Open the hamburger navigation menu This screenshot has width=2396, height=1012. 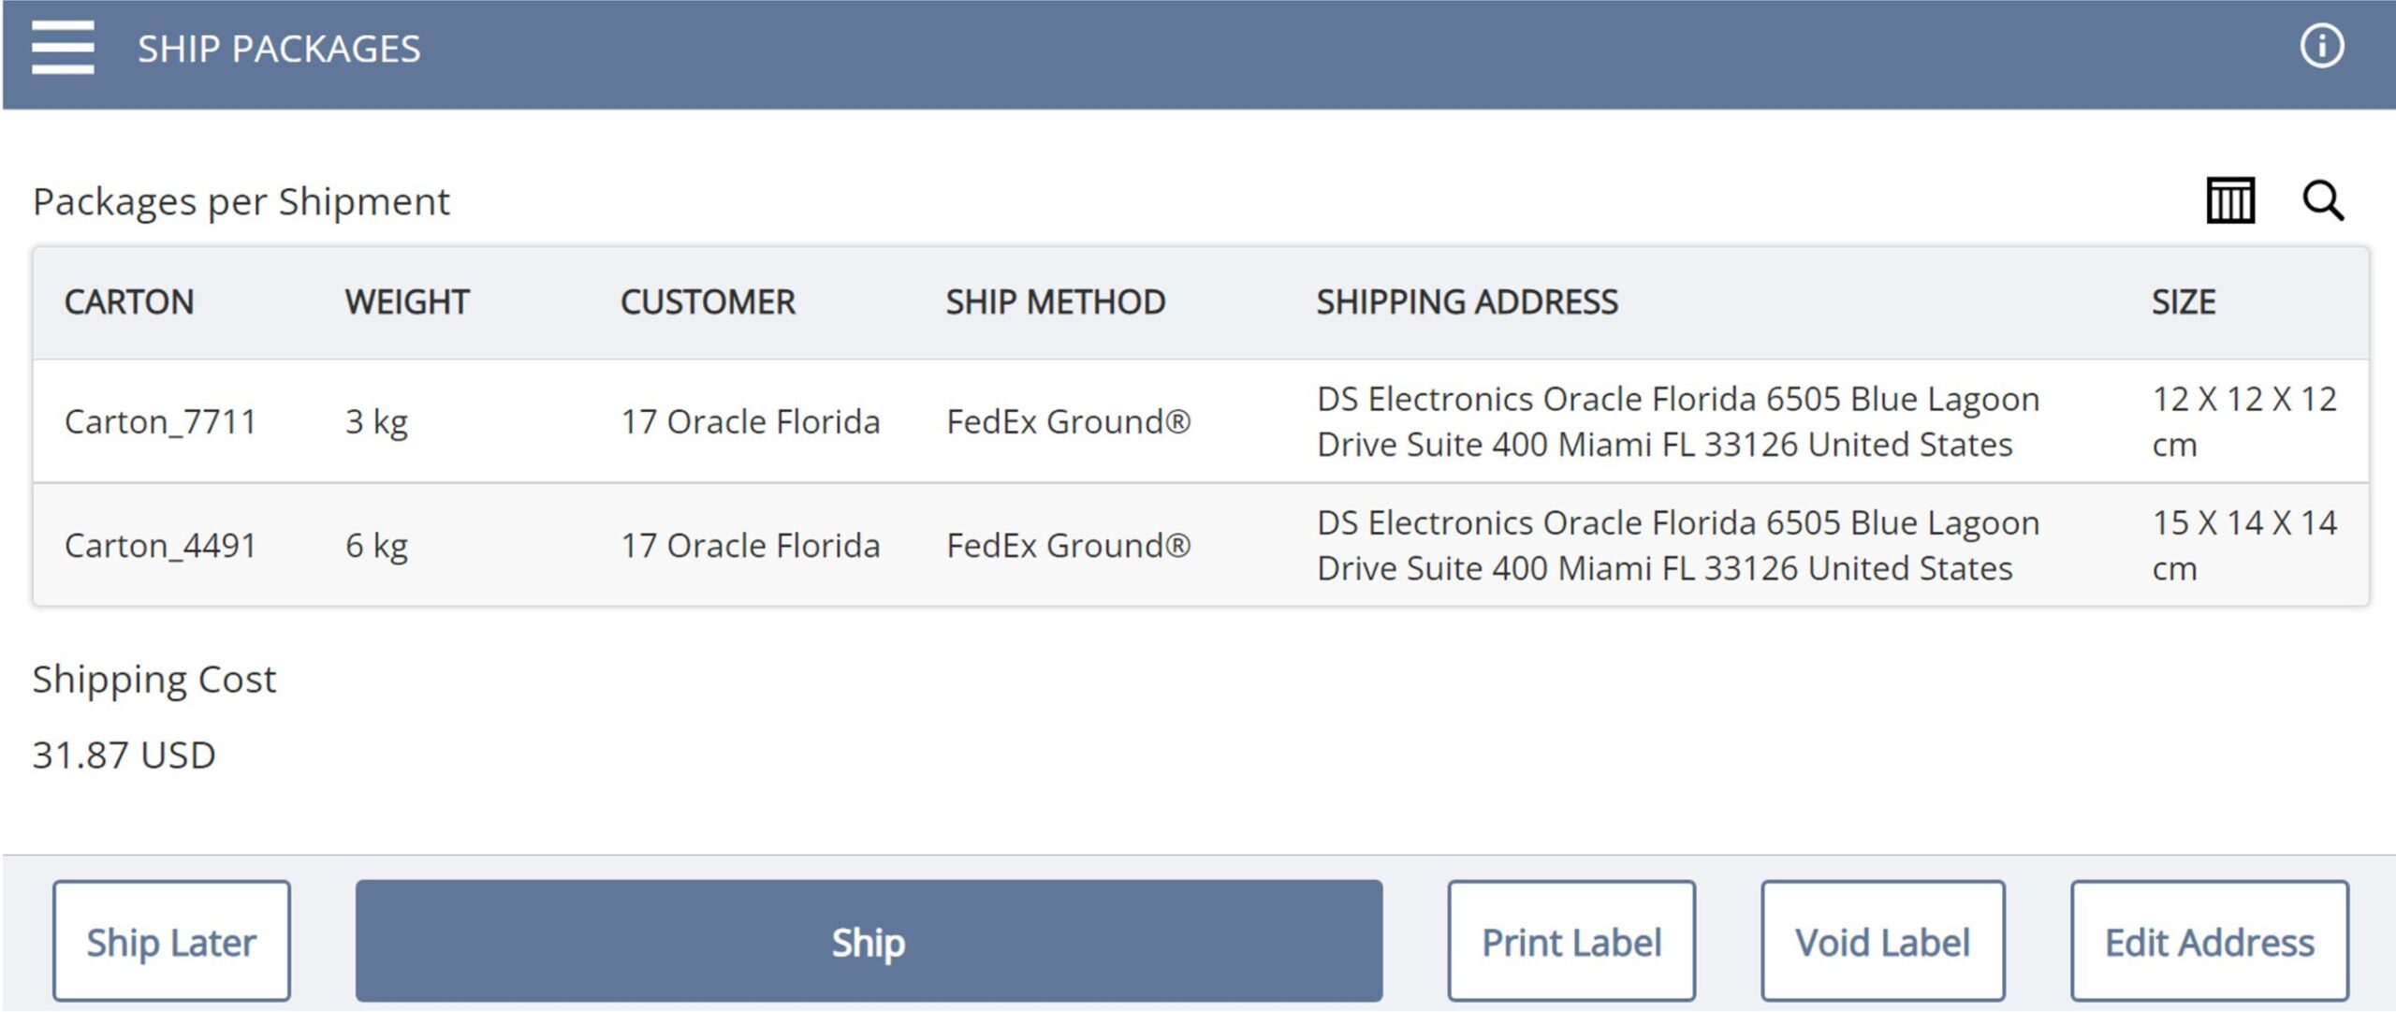click(x=62, y=47)
